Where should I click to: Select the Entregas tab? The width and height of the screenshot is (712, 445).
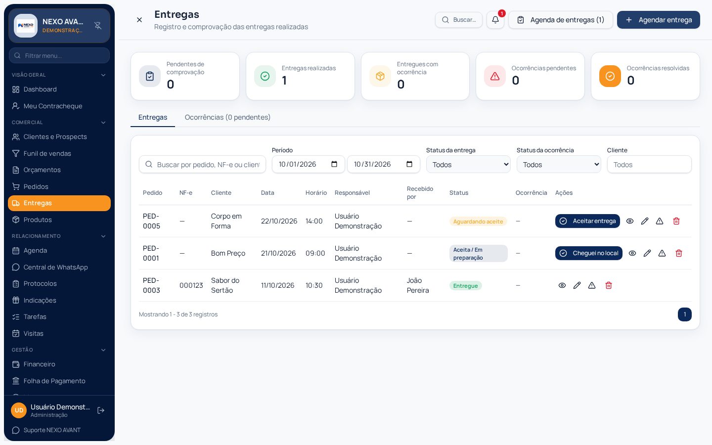pos(153,117)
